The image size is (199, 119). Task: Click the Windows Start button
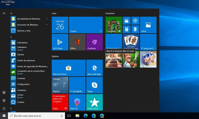pos(4,116)
